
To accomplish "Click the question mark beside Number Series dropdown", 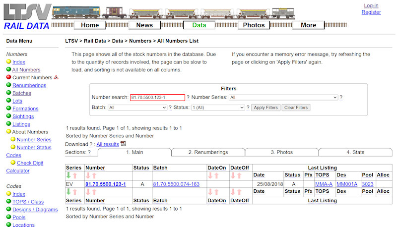I will (x=341, y=98).
